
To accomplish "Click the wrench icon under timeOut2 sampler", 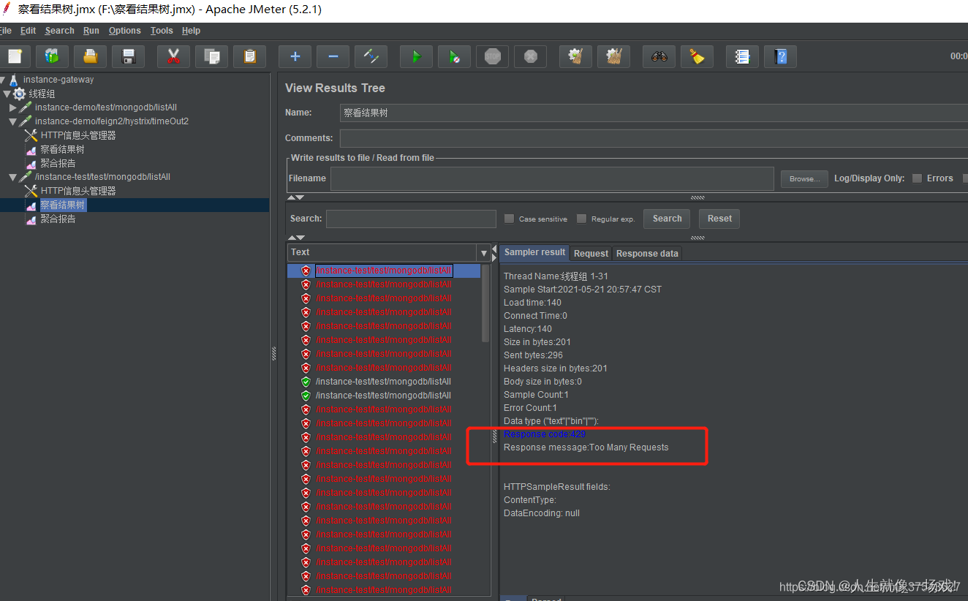I will pos(31,135).
